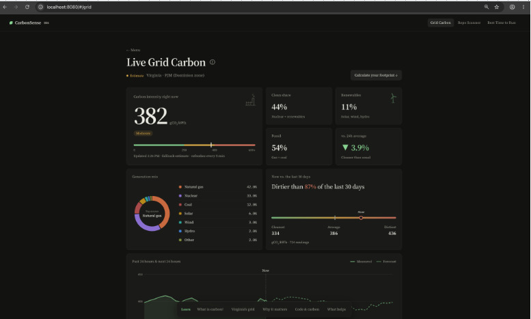This screenshot has width=531, height=319.
Task: Open the 'What is carbon?' section
Action: click(210, 309)
